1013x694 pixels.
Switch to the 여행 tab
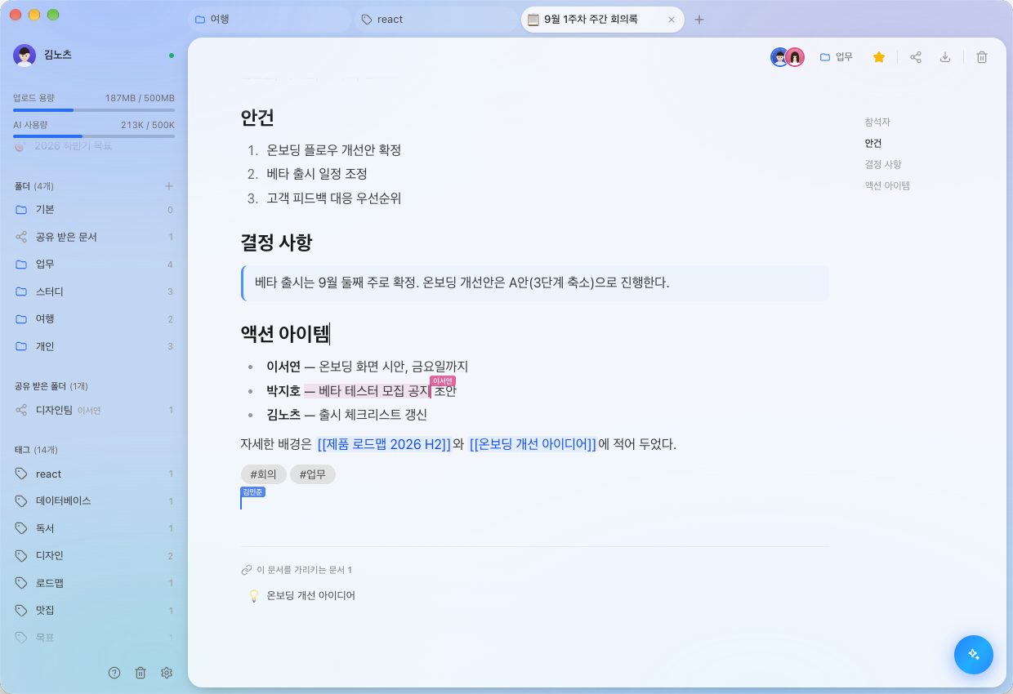tap(269, 20)
